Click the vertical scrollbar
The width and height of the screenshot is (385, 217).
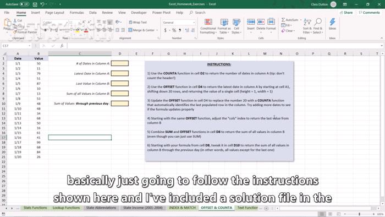(x=382, y=128)
